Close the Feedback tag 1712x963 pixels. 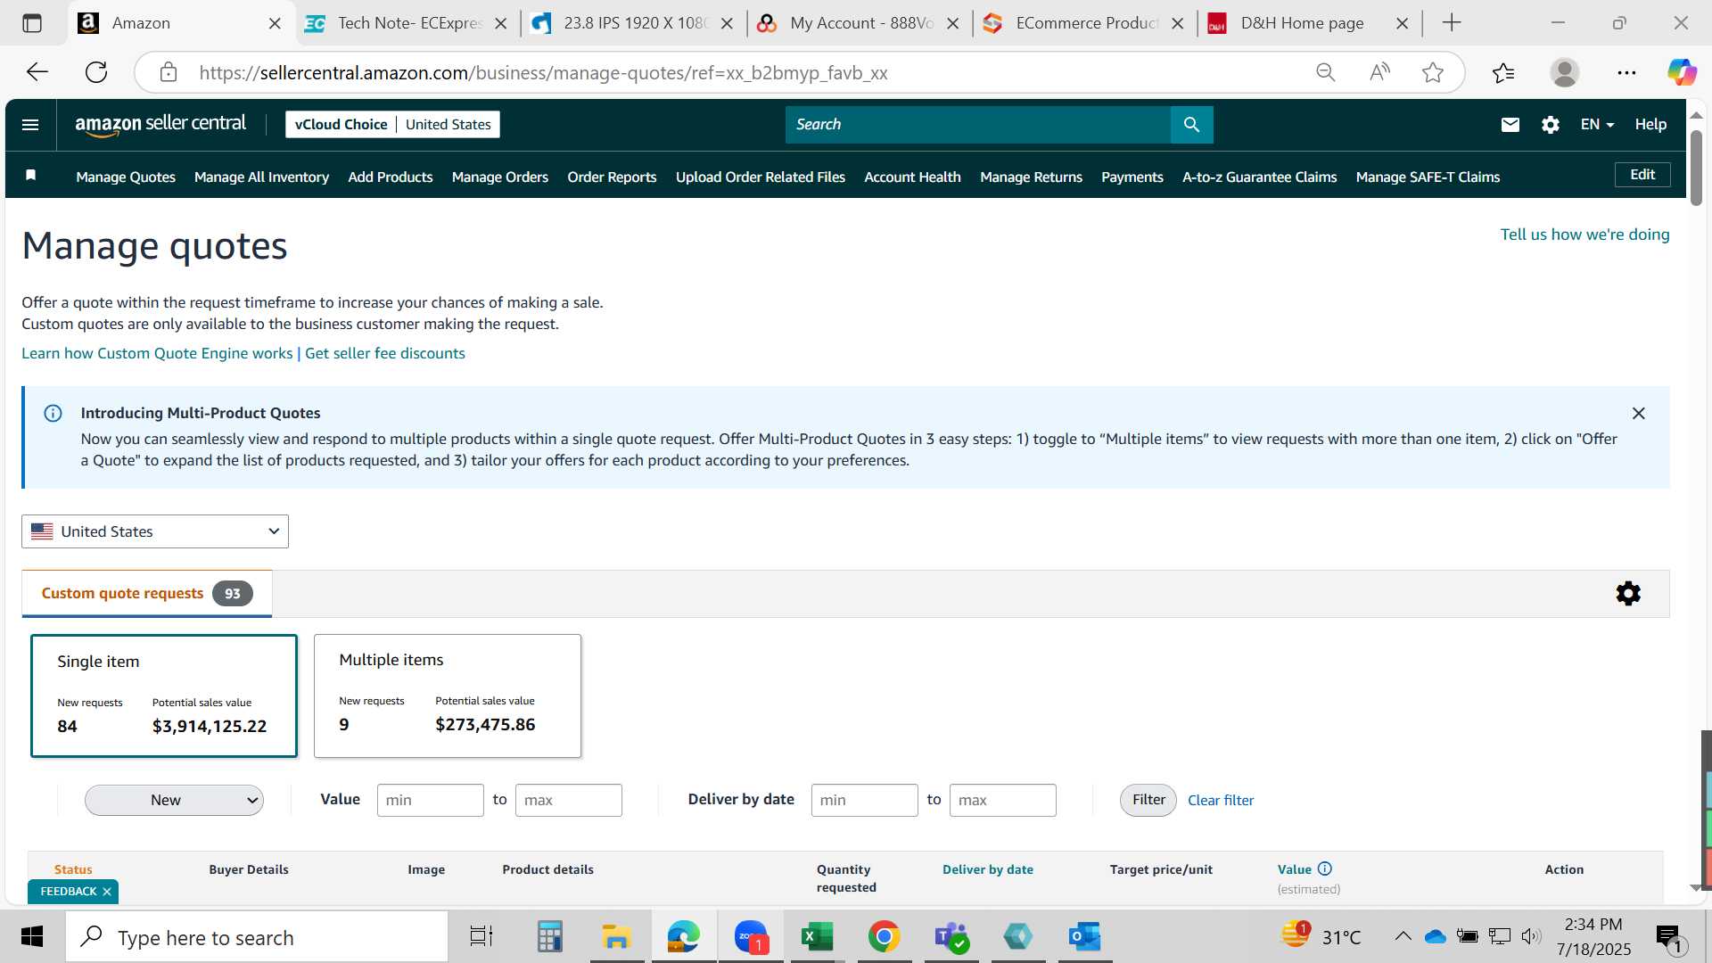pyautogui.click(x=107, y=892)
